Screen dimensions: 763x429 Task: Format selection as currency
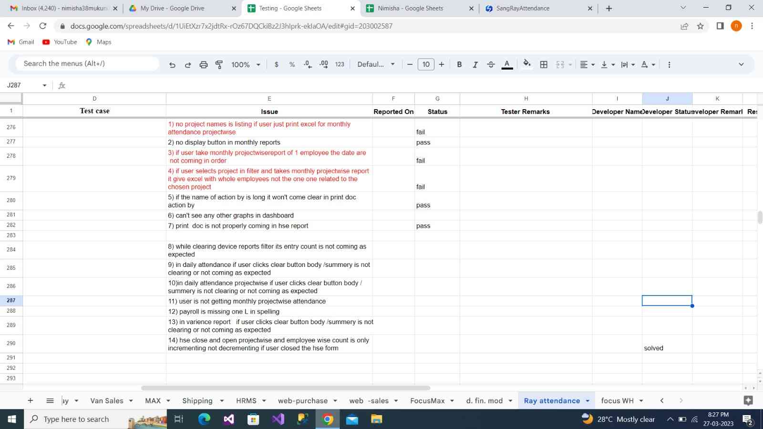[x=277, y=65]
